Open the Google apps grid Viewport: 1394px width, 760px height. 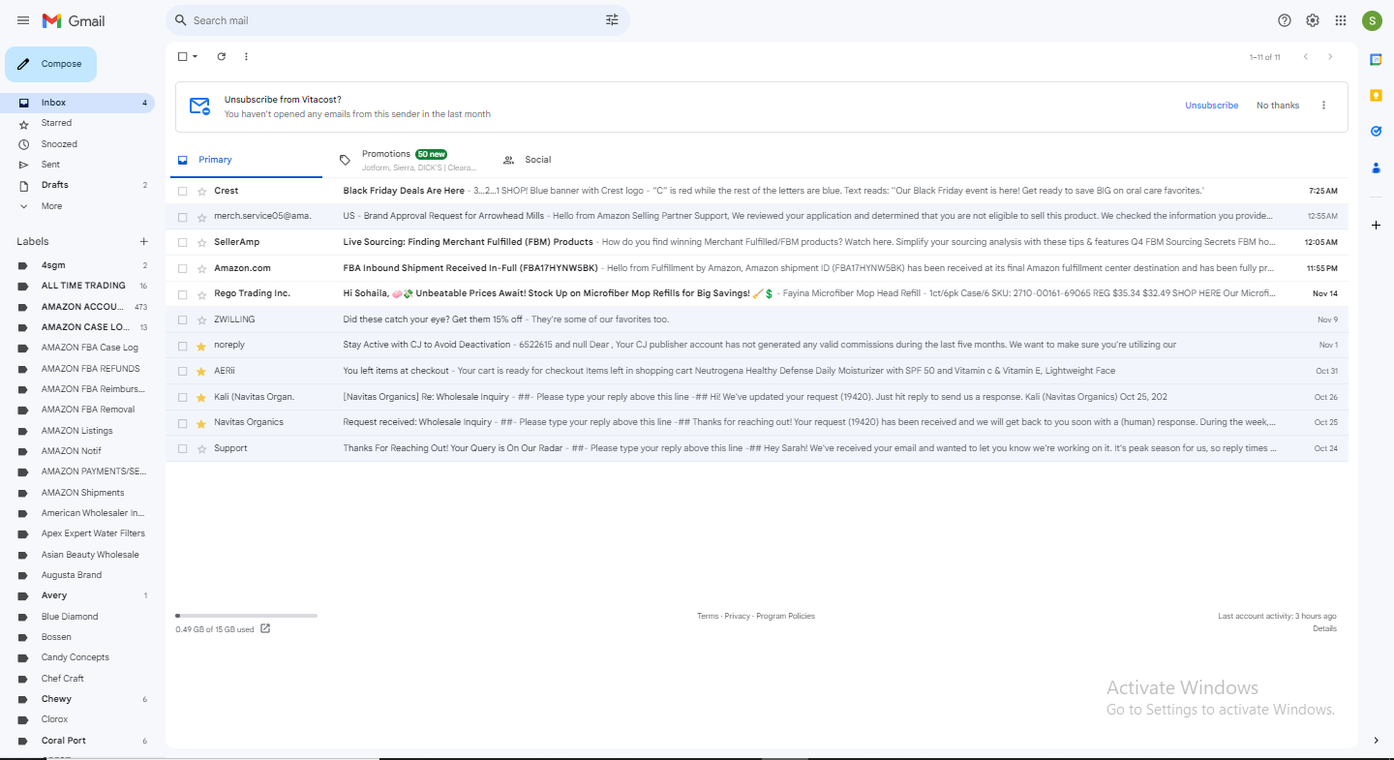click(1341, 20)
